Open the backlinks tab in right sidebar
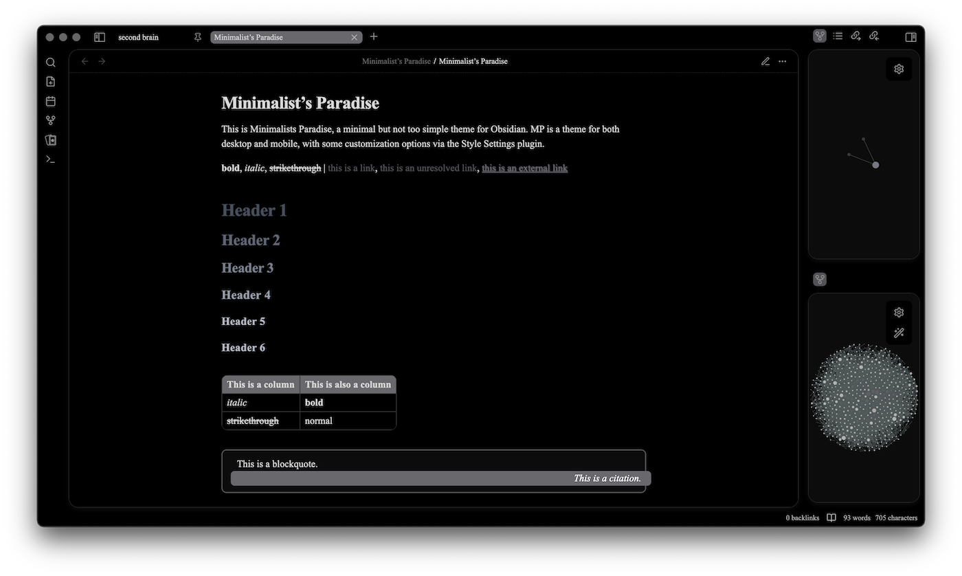The image size is (962, 576). click(874, 36)
